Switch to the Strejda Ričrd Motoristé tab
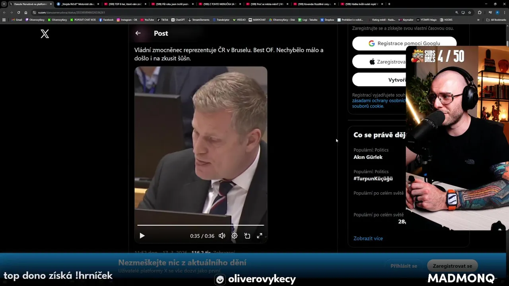 78,4
